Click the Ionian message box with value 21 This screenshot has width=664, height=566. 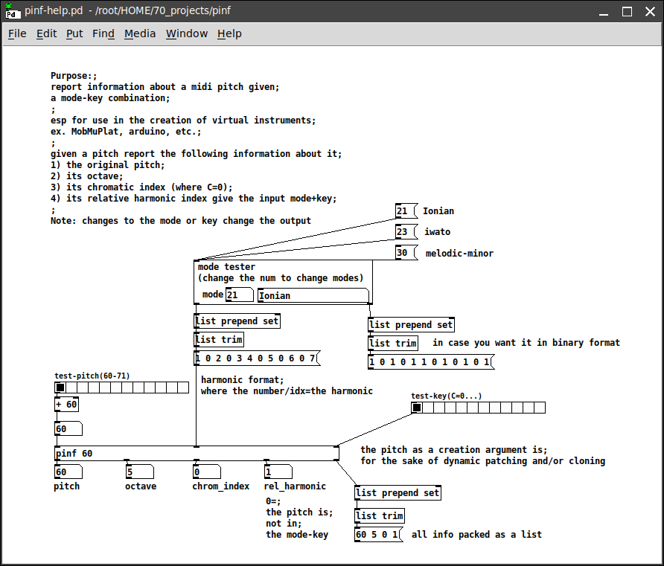(x=406, y=210)
